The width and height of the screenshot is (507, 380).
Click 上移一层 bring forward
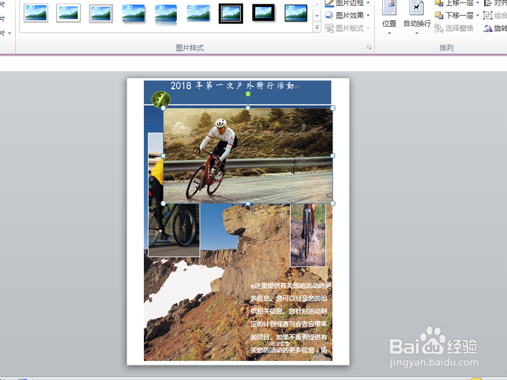pyautogui.click(x=454, y=3)
